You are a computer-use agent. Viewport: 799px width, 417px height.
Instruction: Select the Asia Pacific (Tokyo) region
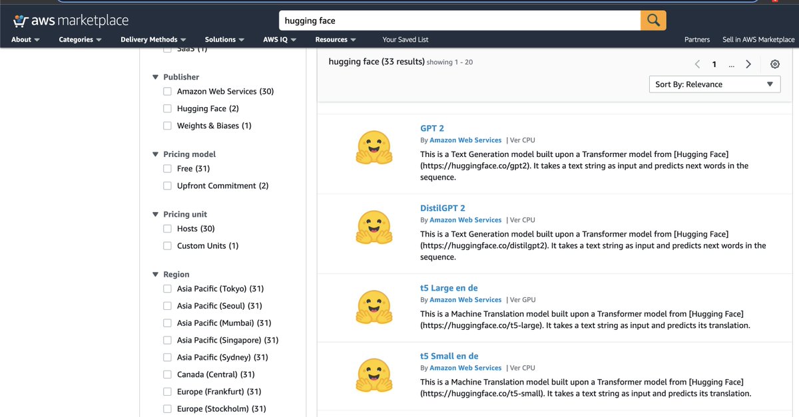point(168,289)
